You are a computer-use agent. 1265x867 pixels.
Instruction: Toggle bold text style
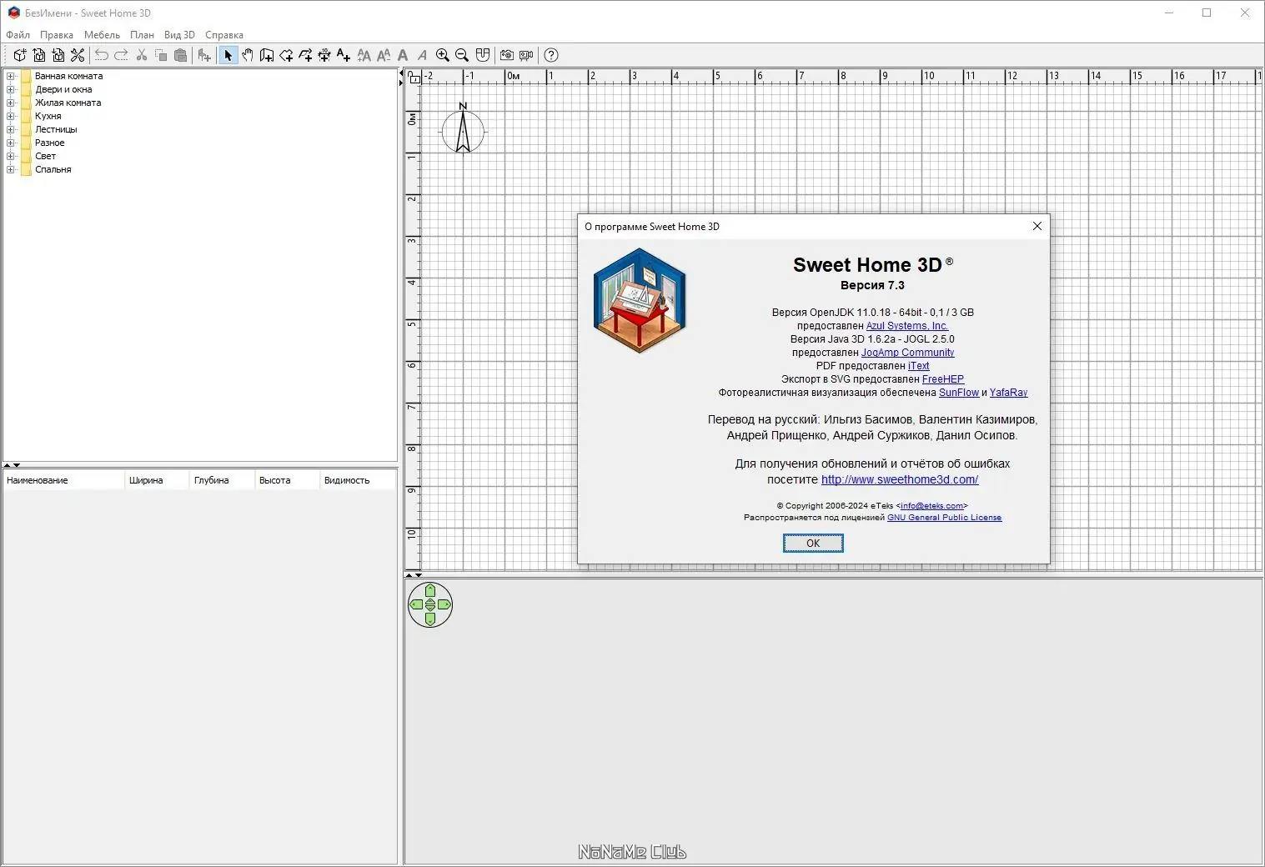click(x=403, y=55)
